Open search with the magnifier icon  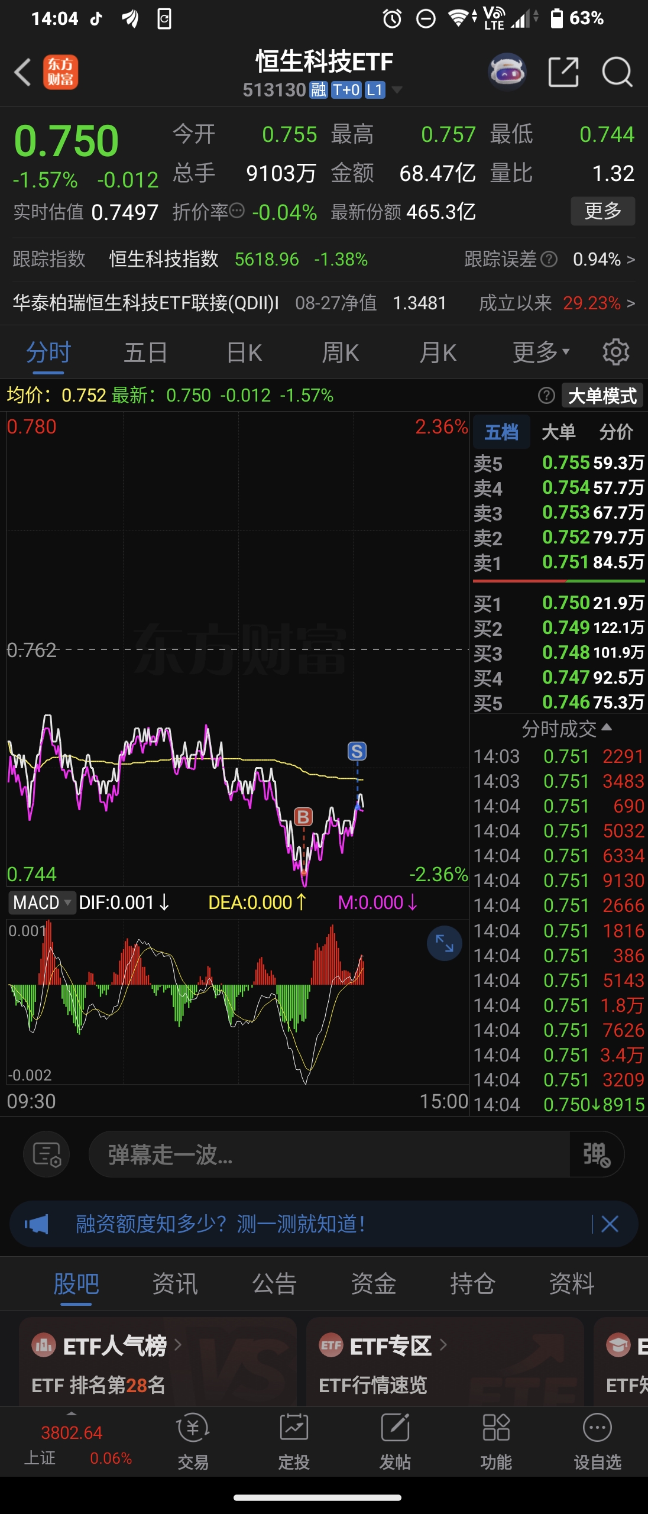617,72
